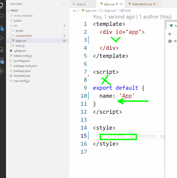Close the App.vue editor tab
The width and height of the screenshot is (177, 178).
(x=121, y=4)
